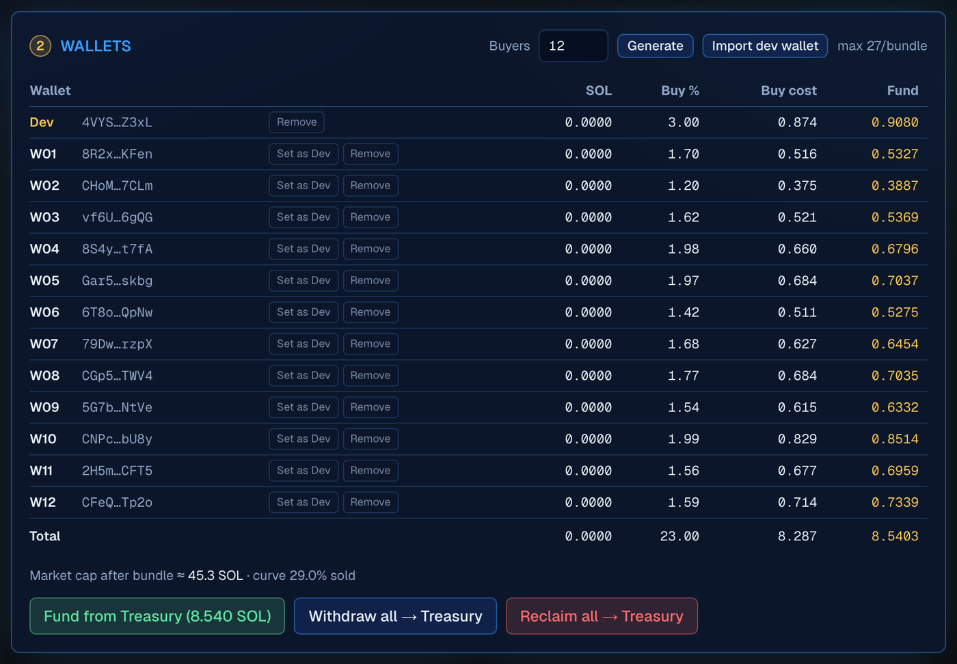Select wallet address Gar5…skbg
The height and width of the screenshot is (664, 957).
(x=117, y=281)
